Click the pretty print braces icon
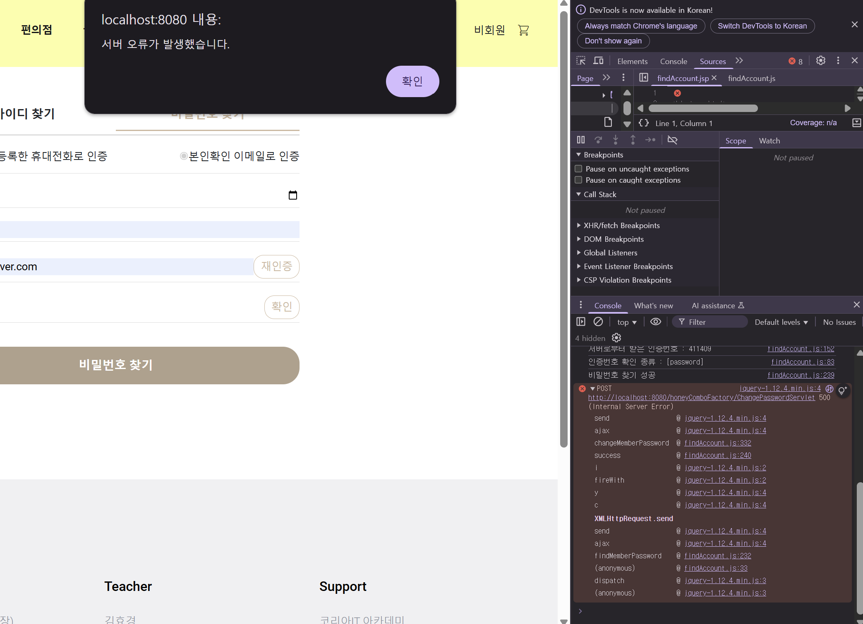Image resolution: width=863 pixels, height=624 pixels. coord(644,123)
